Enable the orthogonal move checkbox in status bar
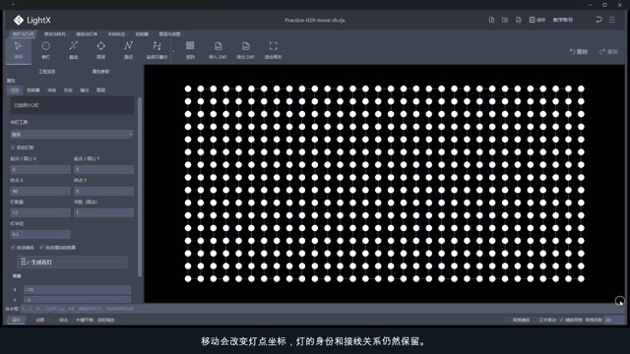 [535, 320]
